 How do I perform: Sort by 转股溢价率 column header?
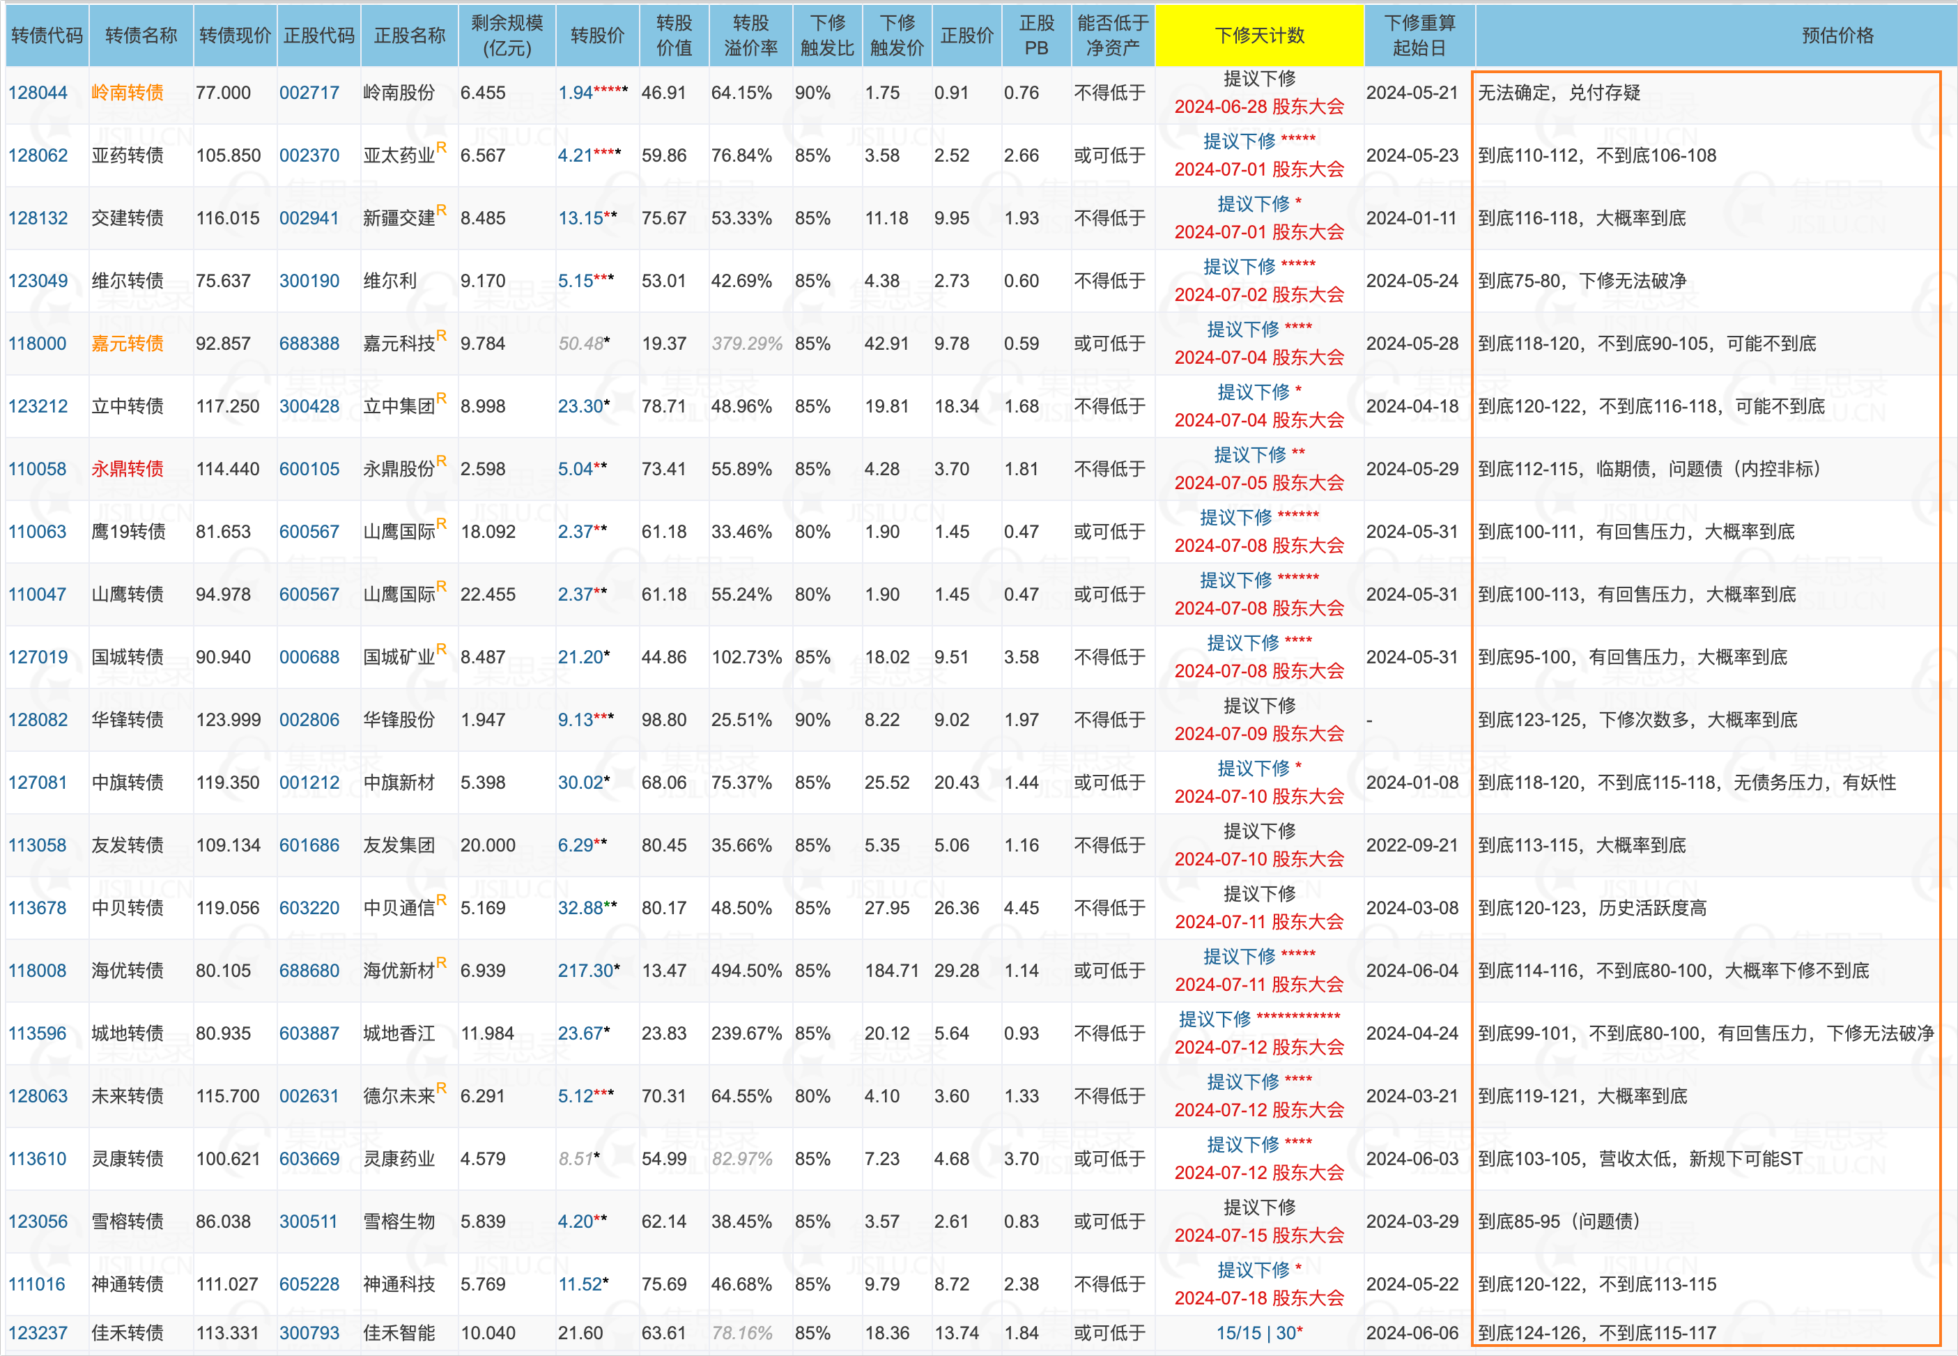pyautogui.click(x=751, y=35)
